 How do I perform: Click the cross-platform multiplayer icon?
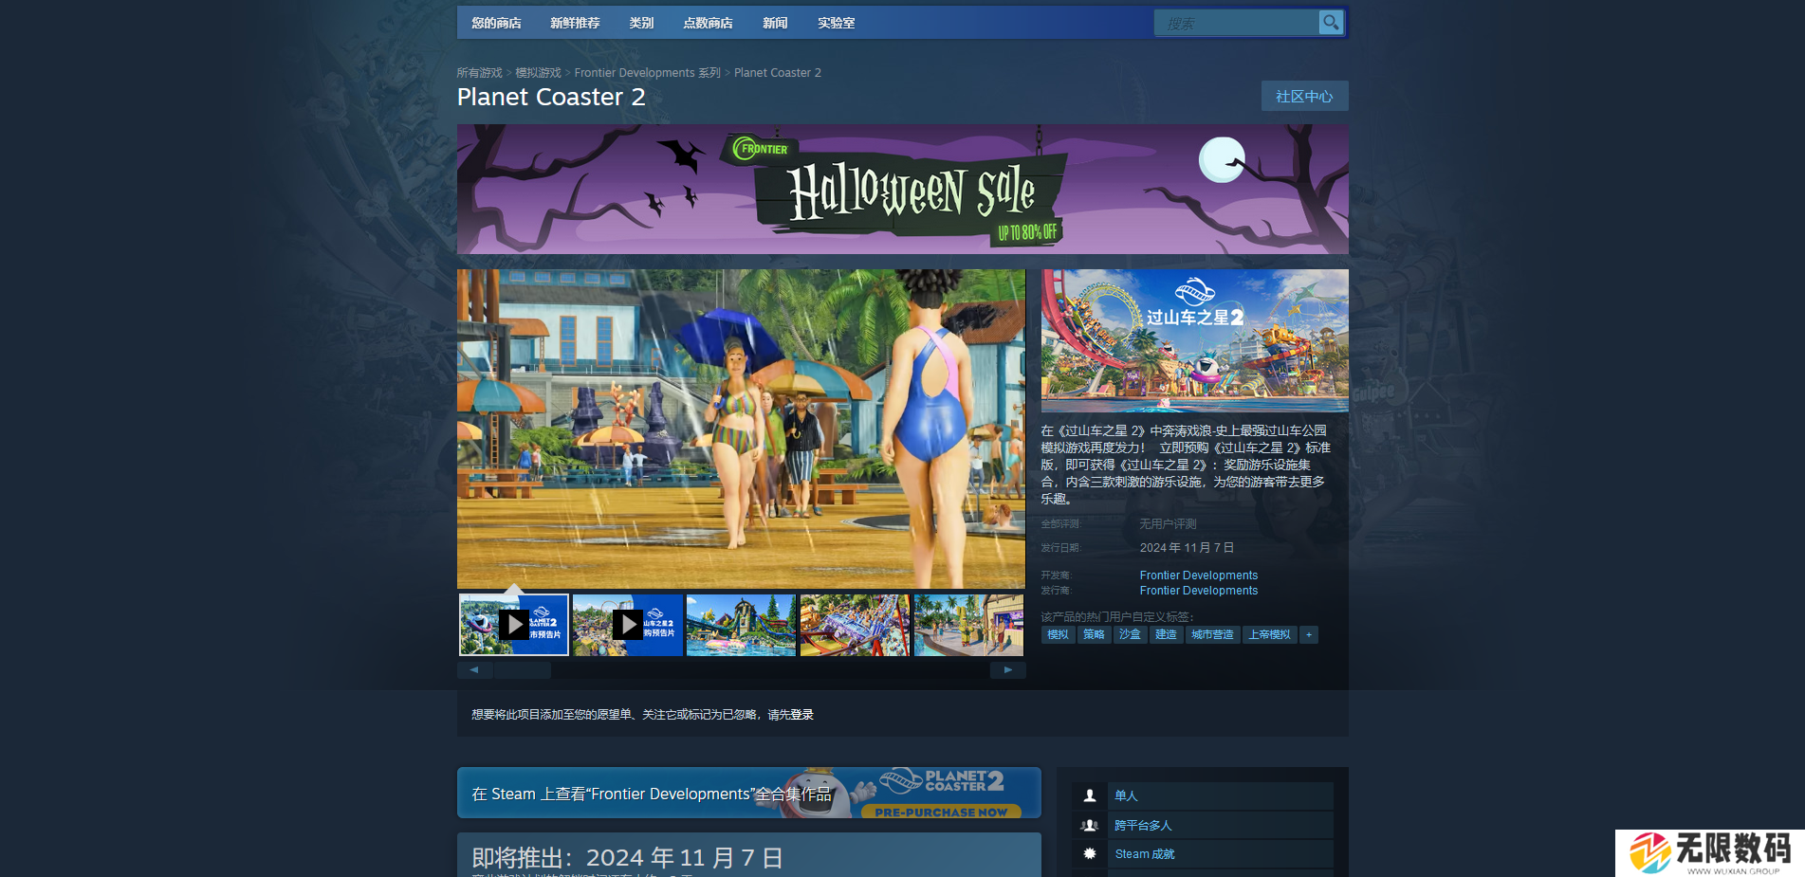tap(1090, 825)
